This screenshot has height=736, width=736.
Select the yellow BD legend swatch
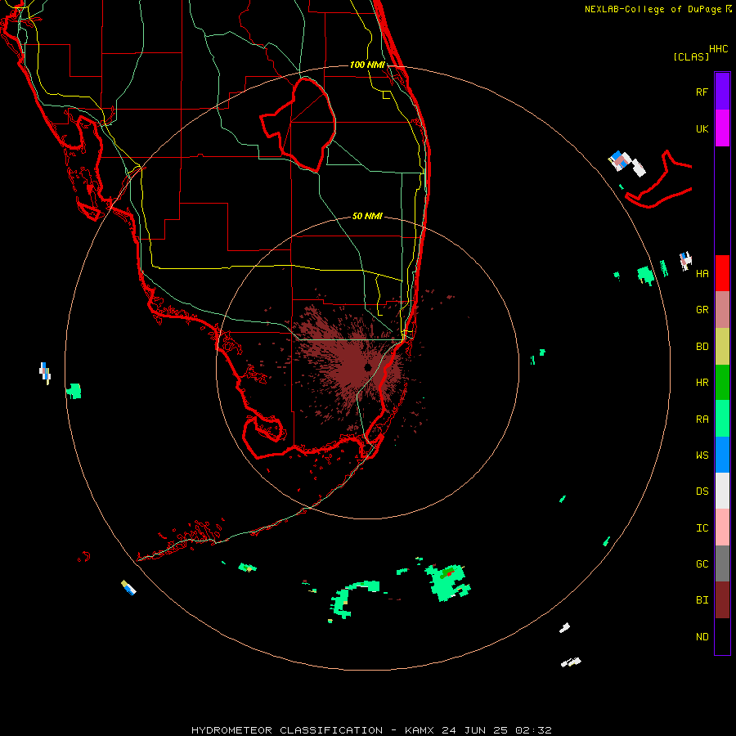point(722,346)
